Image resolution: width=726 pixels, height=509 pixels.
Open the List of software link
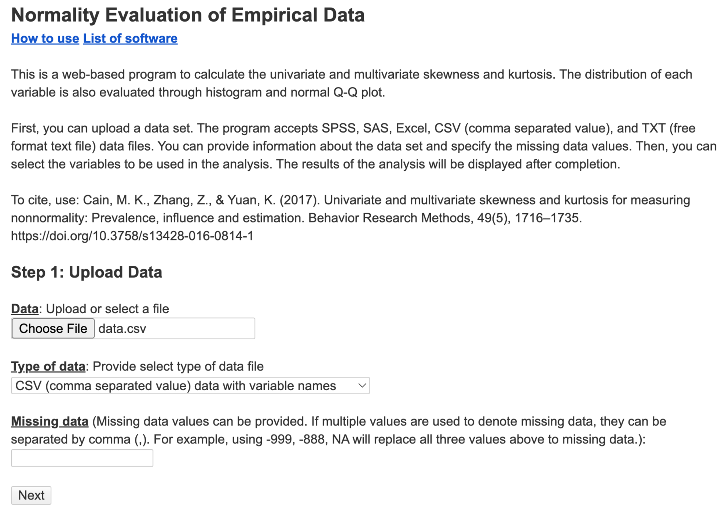pyautogui.click(x=130, y=38)
